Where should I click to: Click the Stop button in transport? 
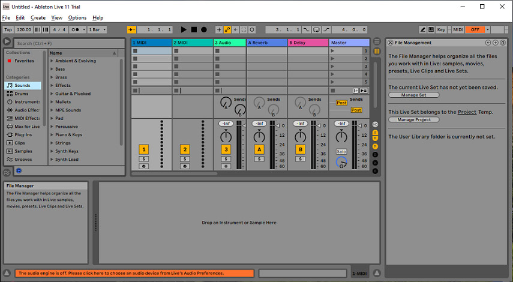click(x=194, y=29)
